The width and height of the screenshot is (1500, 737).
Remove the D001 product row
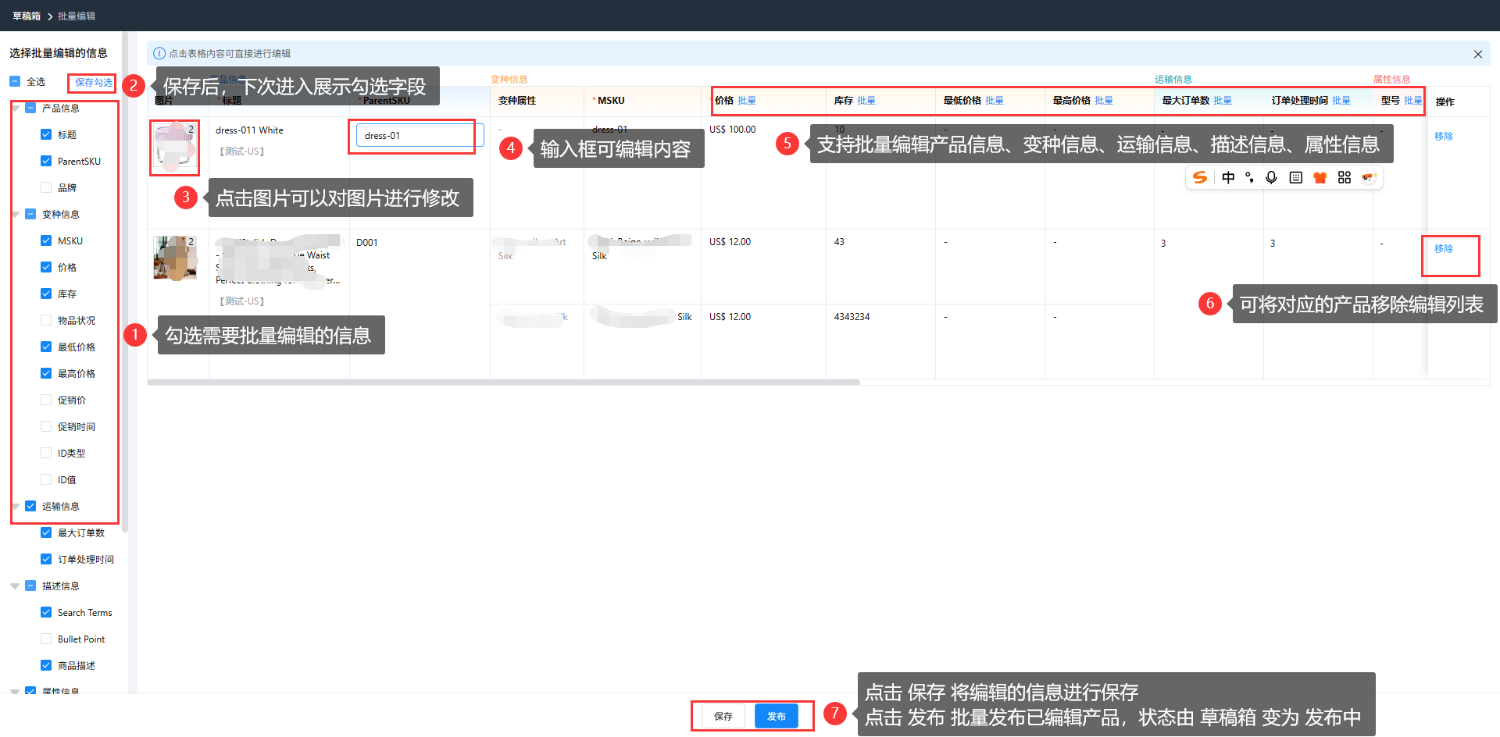(1444, 249)
